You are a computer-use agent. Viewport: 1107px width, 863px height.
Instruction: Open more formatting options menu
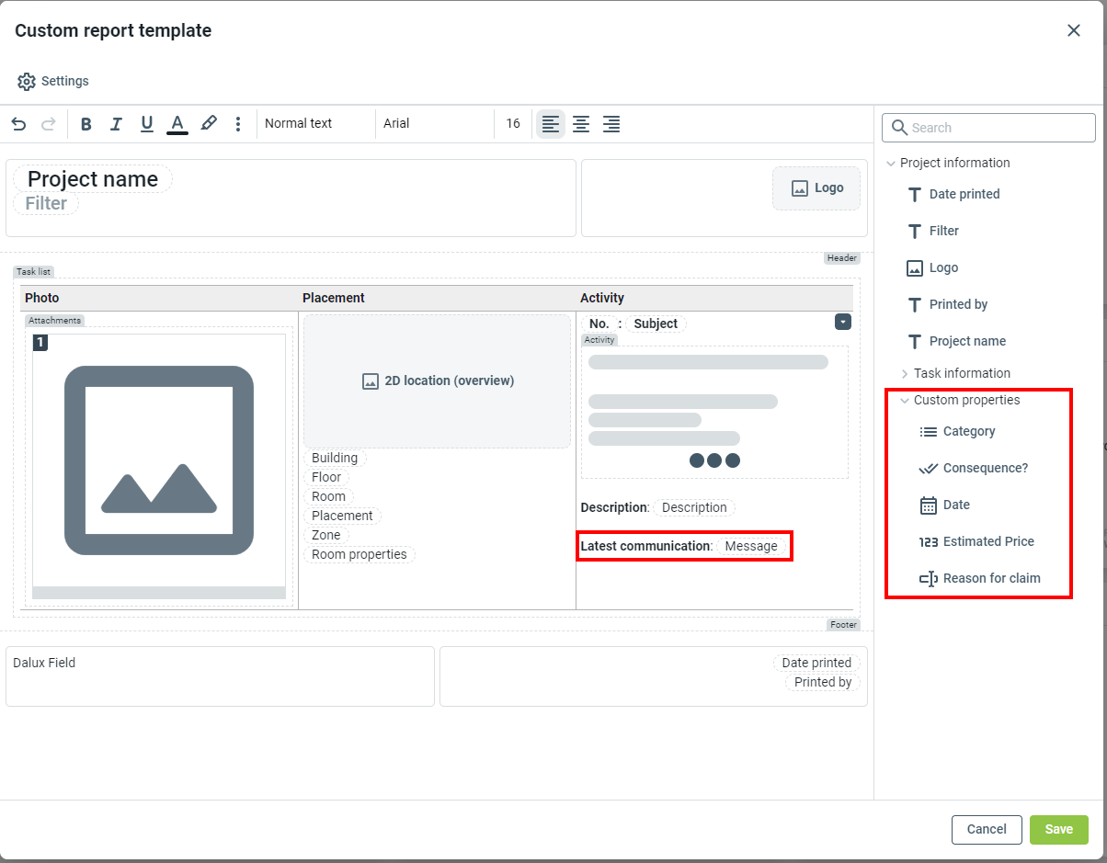[x=238, y=124]
